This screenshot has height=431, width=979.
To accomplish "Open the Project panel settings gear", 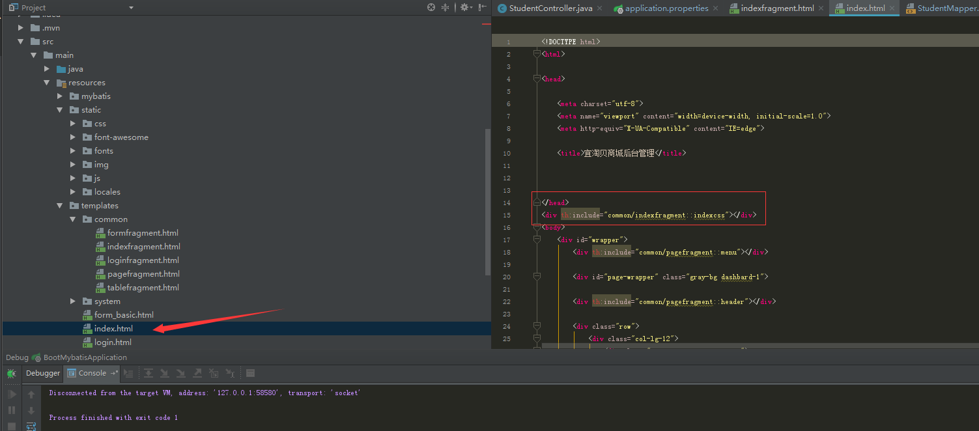I will point(464,7).
